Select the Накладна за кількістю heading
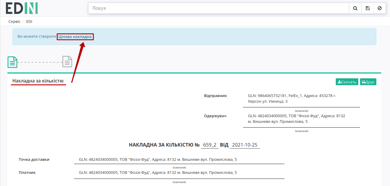Image resolution: width=390 pixels, height=186 pixels. click(38, 81)
